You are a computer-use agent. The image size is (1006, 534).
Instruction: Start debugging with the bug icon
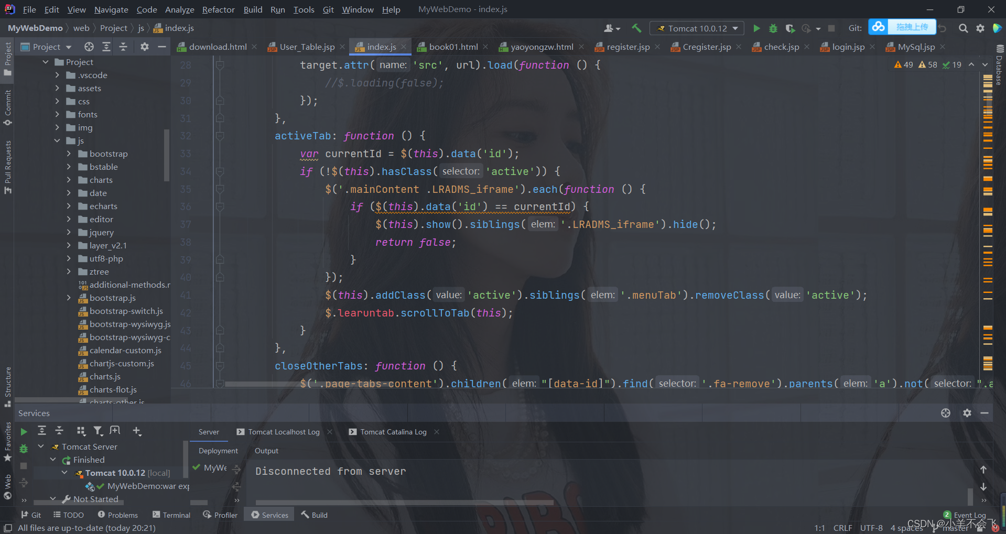(773, 28)
